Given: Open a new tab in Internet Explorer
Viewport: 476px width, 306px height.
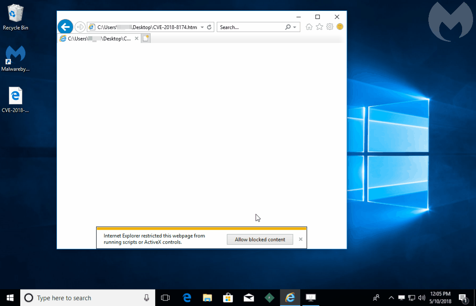Looking at the screenshot, I should 145,39.
